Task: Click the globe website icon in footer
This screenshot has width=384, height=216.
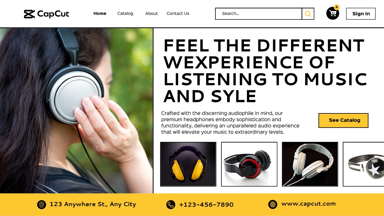Action: coord(273,204)
